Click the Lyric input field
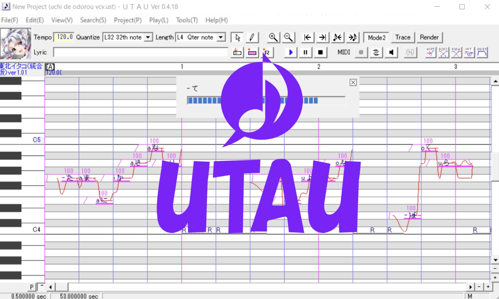The height and width of the screenshot is (299, 499). [x=141, y=52]
